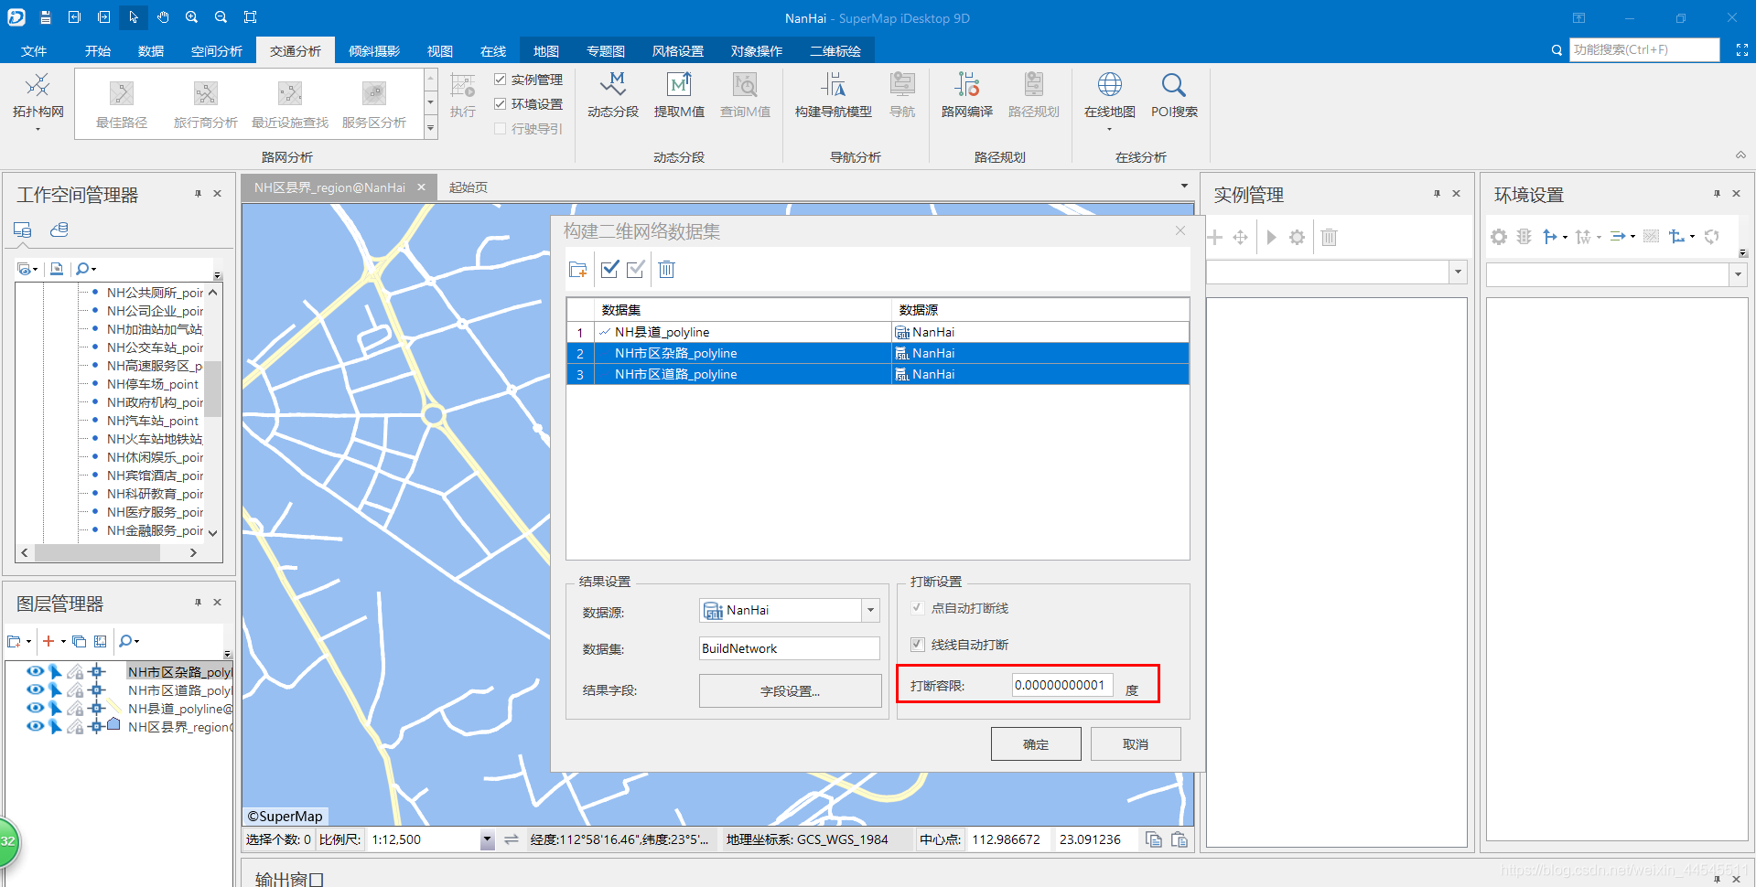This screenshot has width=1756, height=887.
Task: Click the 功能搜索 search box
Action: coord(1644,49)
